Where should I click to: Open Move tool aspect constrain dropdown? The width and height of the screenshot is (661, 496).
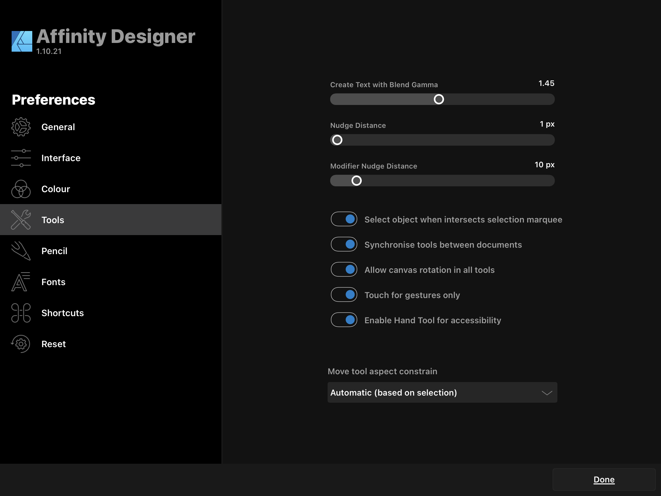click(442, 392)
